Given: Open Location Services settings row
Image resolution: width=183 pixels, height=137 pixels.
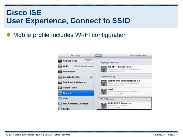Looking at the screenshot, I should pos(76,77).
